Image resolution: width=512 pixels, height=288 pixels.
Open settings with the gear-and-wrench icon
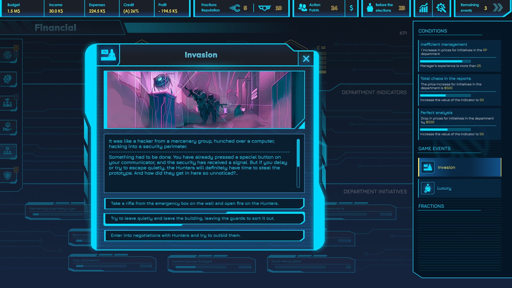click(441, 8)
